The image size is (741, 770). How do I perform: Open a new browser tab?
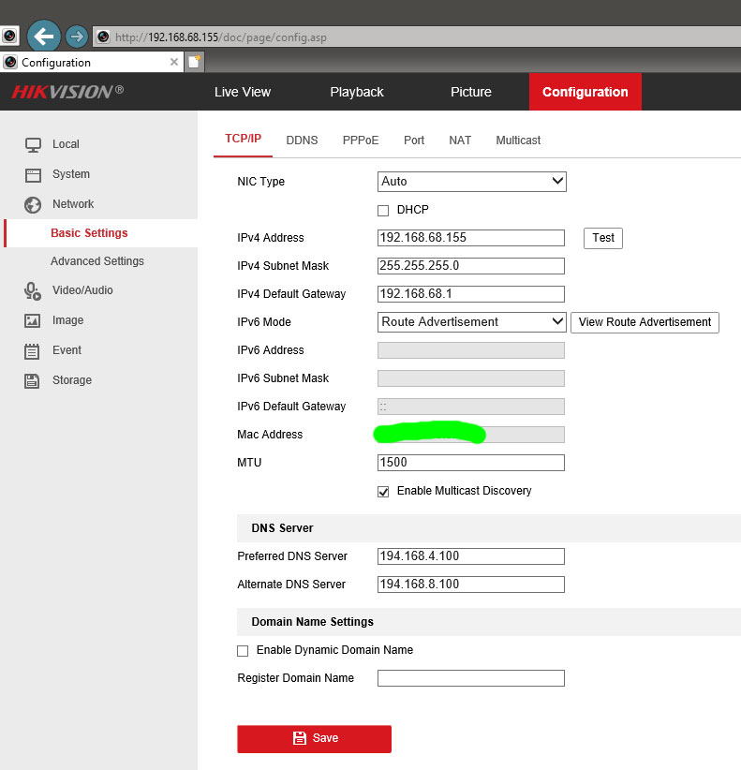(x=195, y=62)
